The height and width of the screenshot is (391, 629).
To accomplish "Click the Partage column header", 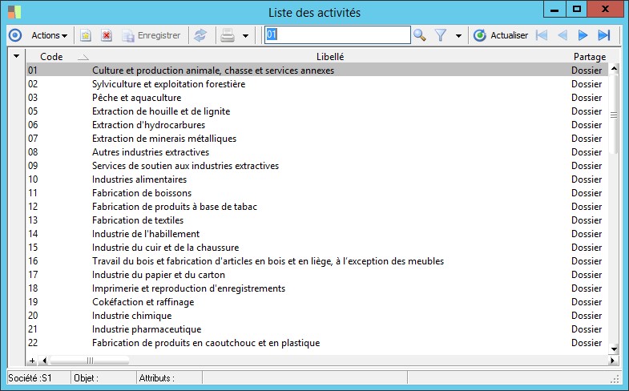I will click(x=589, y=57).
